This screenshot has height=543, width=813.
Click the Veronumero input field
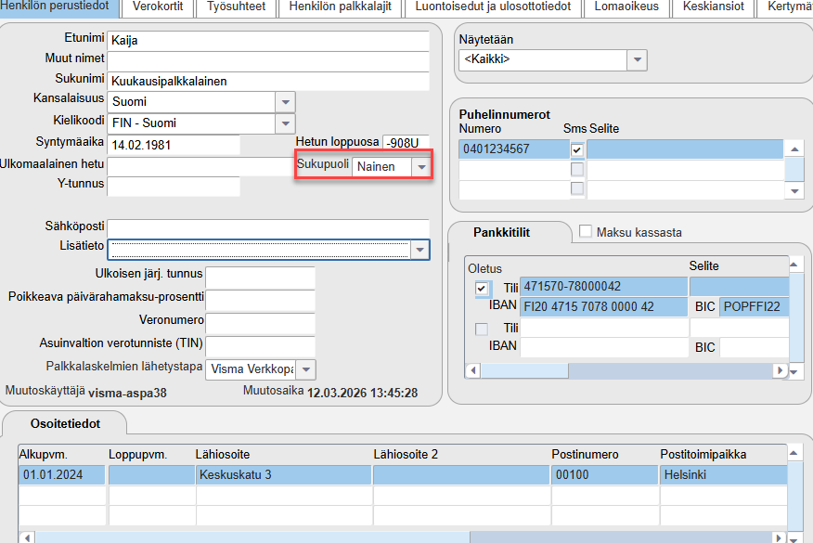(260, 324)
